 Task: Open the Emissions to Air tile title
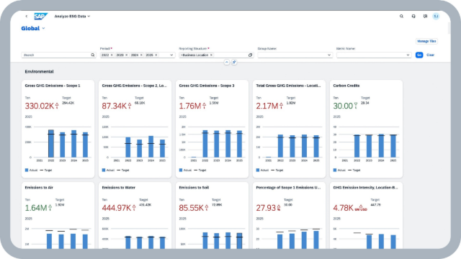click(39, 187)
